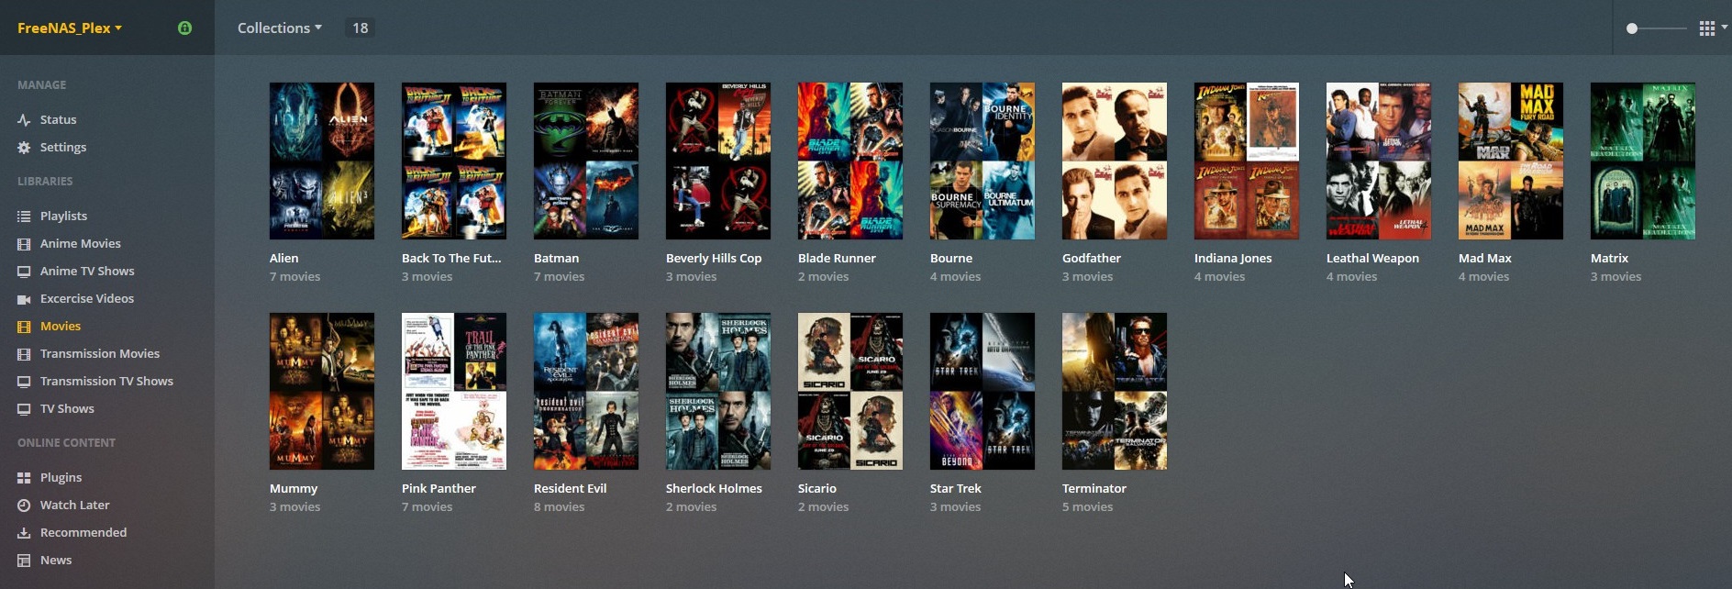This screenshot has height=589, width=1732.
Task: Click the Mad Max collection title
Action: point(1485,258)
